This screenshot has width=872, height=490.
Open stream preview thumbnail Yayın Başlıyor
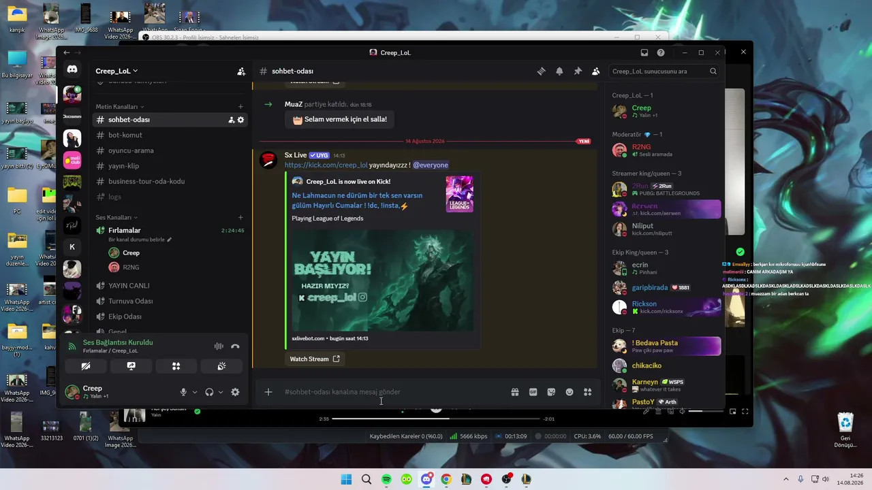[383, 280]
